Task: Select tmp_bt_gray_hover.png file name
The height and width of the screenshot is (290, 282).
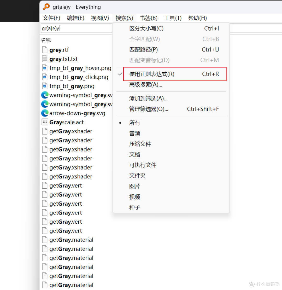Action: pyautogui.click(x=80, y=68)
